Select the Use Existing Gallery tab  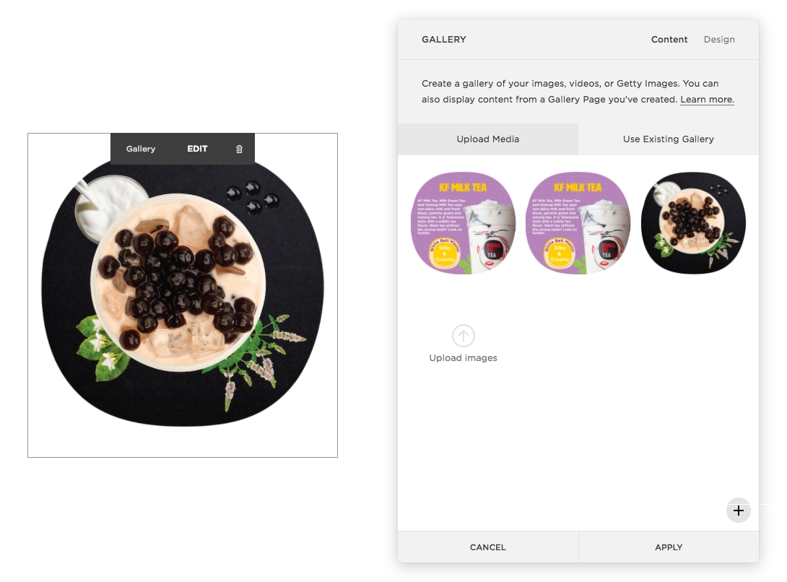[x=669, y=139]
